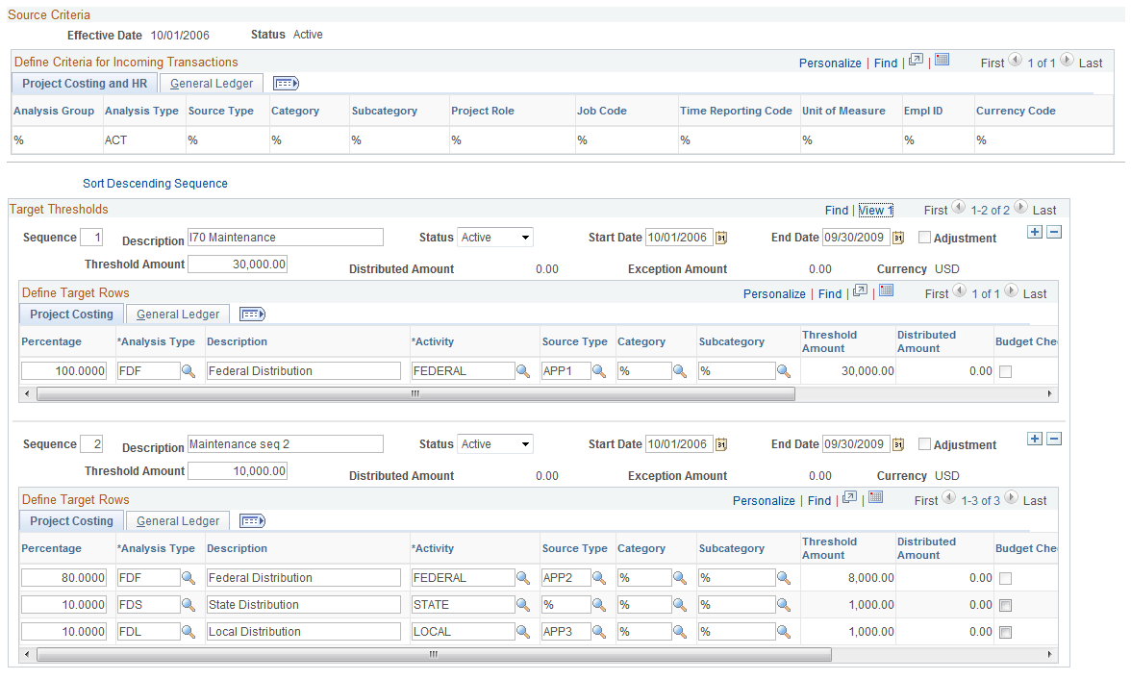The width and height of the screenshot is (1131, 680).
Task: Enable Adjustment checkbox for sequence 2
Action: click(925, 444)
